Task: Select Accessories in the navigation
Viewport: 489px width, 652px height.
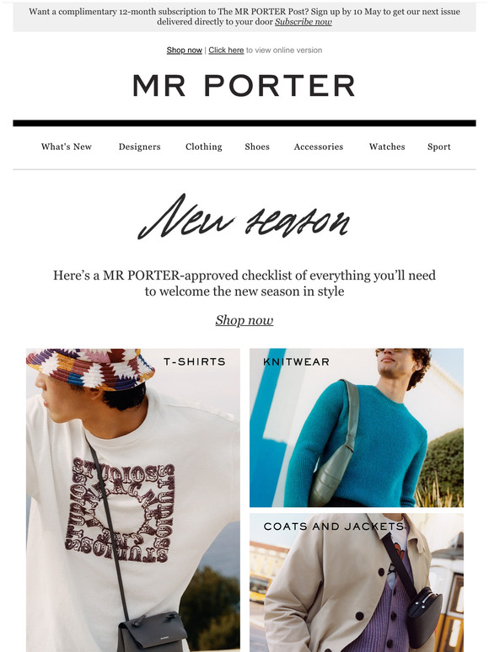Action: 319,147
